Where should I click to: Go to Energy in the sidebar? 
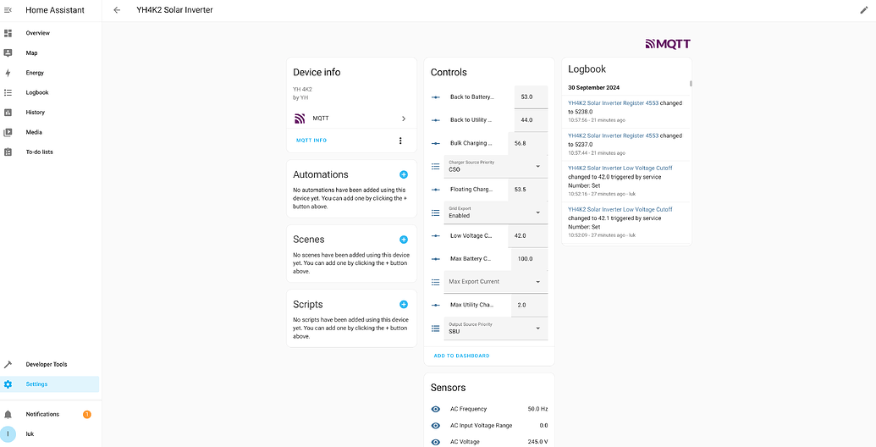35,73
